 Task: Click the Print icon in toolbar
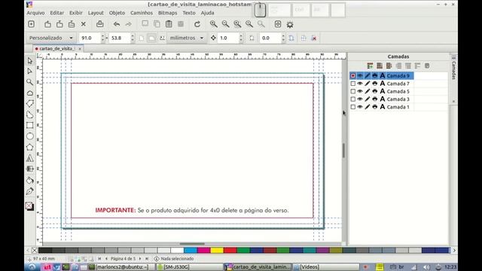point(100,24)
